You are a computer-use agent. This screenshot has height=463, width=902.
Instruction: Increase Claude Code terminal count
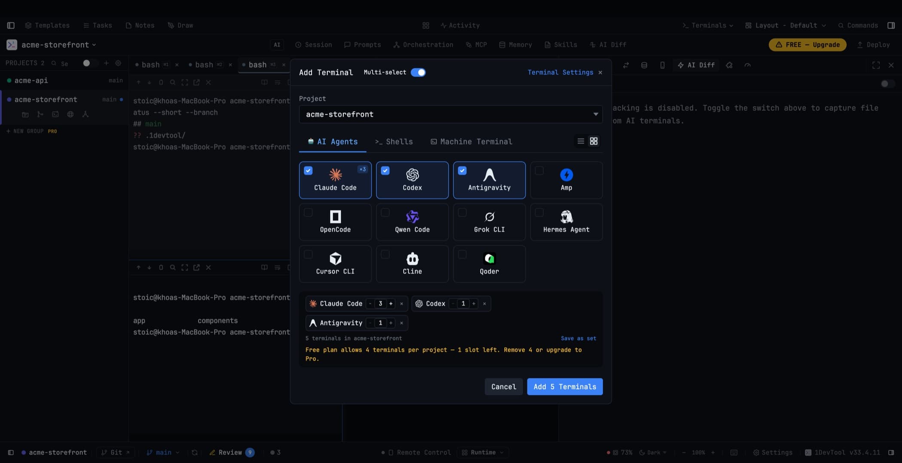[x=391, y=304]
